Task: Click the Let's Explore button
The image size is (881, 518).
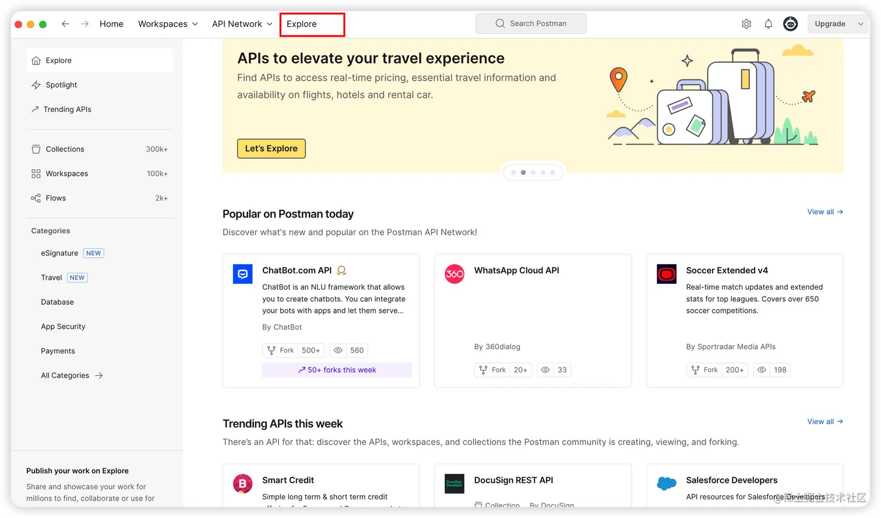Action: pos(272,149)
